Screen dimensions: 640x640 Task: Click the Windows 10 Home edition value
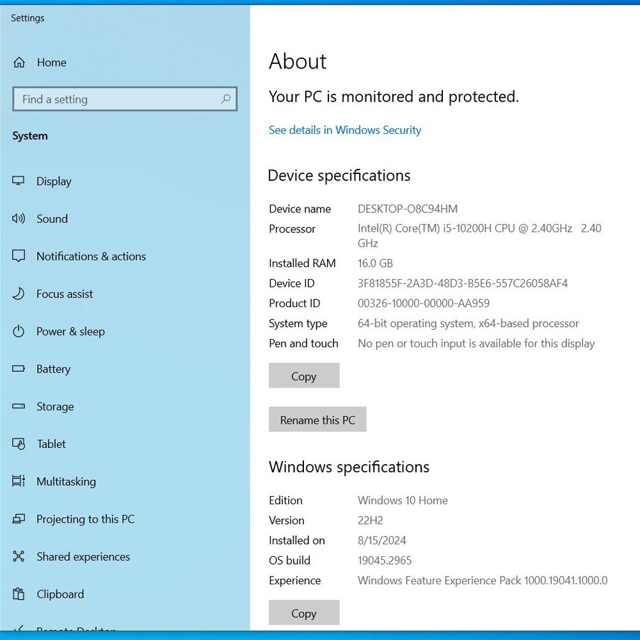click(403, 500)
